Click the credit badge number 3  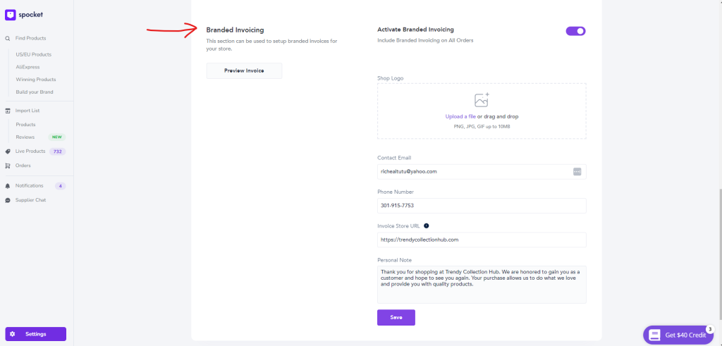click(x=709, y=329)
